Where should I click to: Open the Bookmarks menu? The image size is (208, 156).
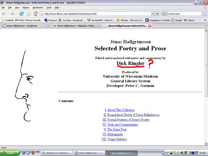coord(38,7)
